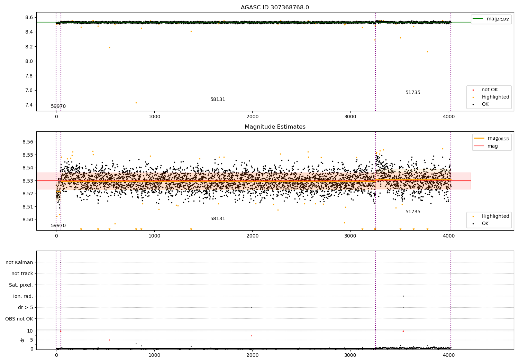The width and height of the screenshot is (519, 363).
Task: Click the 'OBS not OK' axis label
Action: pyautogui.click(x=19, y=319)
